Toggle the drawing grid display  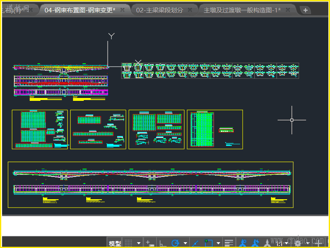(128, 243)
